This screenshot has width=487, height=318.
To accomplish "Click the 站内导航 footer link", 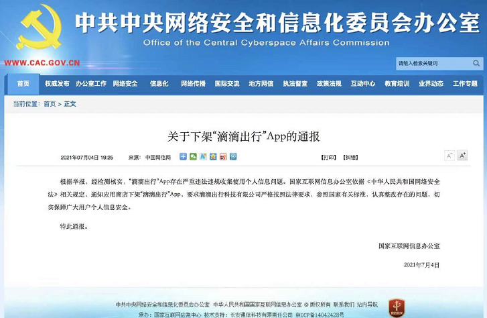I will pos(367,305).
